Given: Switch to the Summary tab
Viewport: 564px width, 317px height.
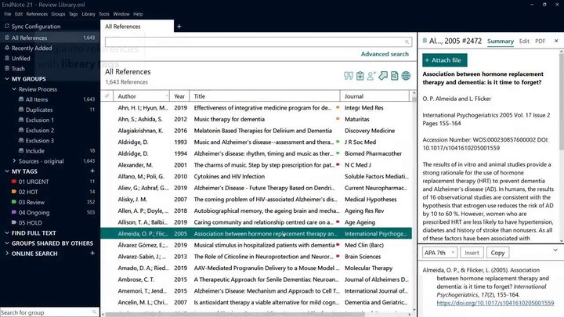Looking at the screenshot, I should (501, 41).
